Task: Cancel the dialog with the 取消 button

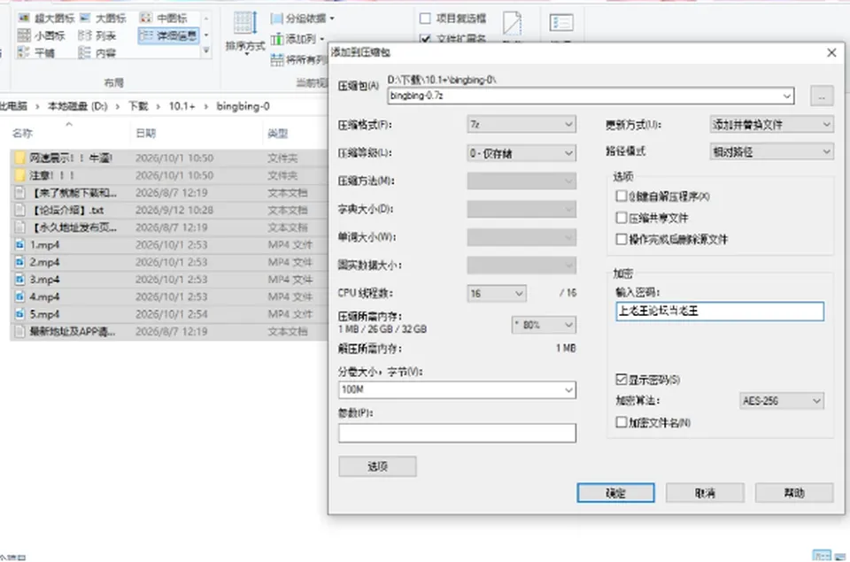Action: (705, 493)
